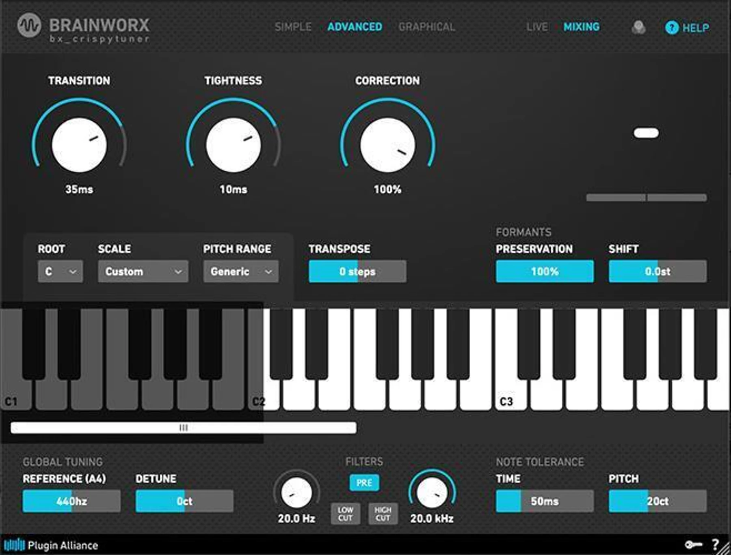Click the Plugin Alliance text label
Screen dimensions: 731x555
pyautogui.click(x=63, y=545)
